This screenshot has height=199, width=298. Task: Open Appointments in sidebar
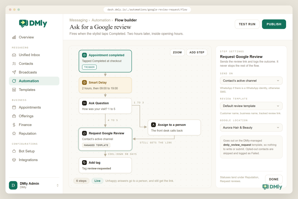[34, 108]
